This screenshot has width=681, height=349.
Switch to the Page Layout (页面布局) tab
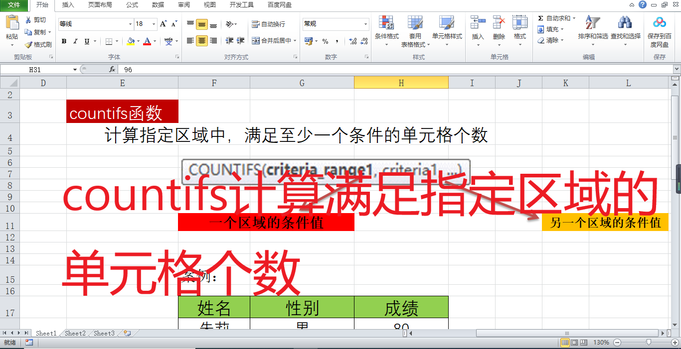100,5
